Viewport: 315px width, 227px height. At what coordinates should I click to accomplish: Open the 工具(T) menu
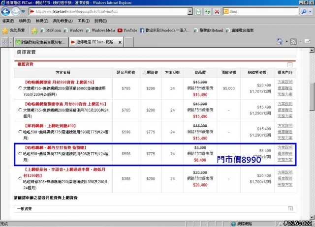point(84,21)
